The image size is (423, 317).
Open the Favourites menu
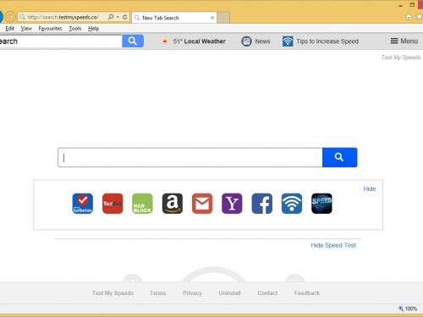point(50,29)
